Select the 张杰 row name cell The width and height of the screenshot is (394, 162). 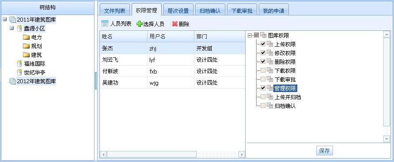(x=123, y=48)
